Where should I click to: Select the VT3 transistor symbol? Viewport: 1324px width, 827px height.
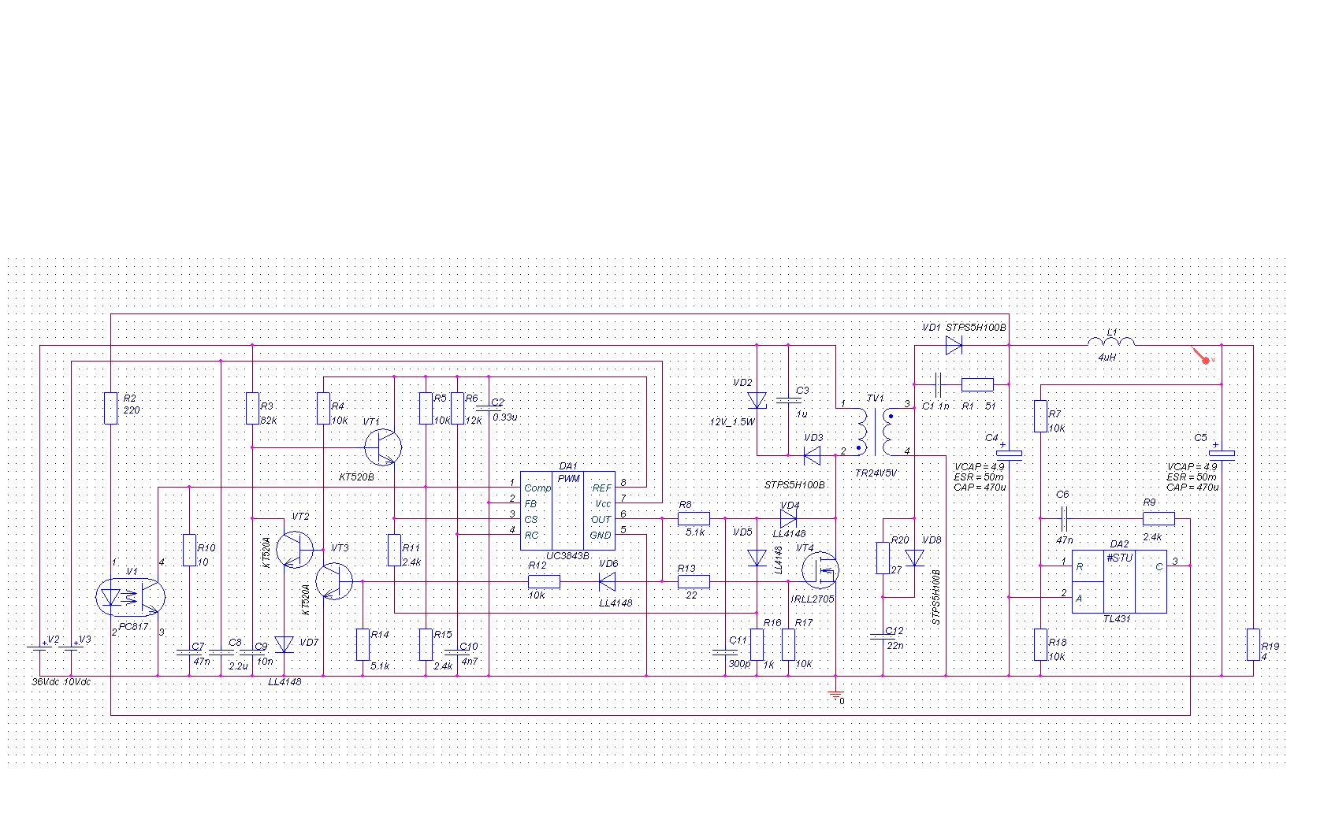[x=334, y=580]
